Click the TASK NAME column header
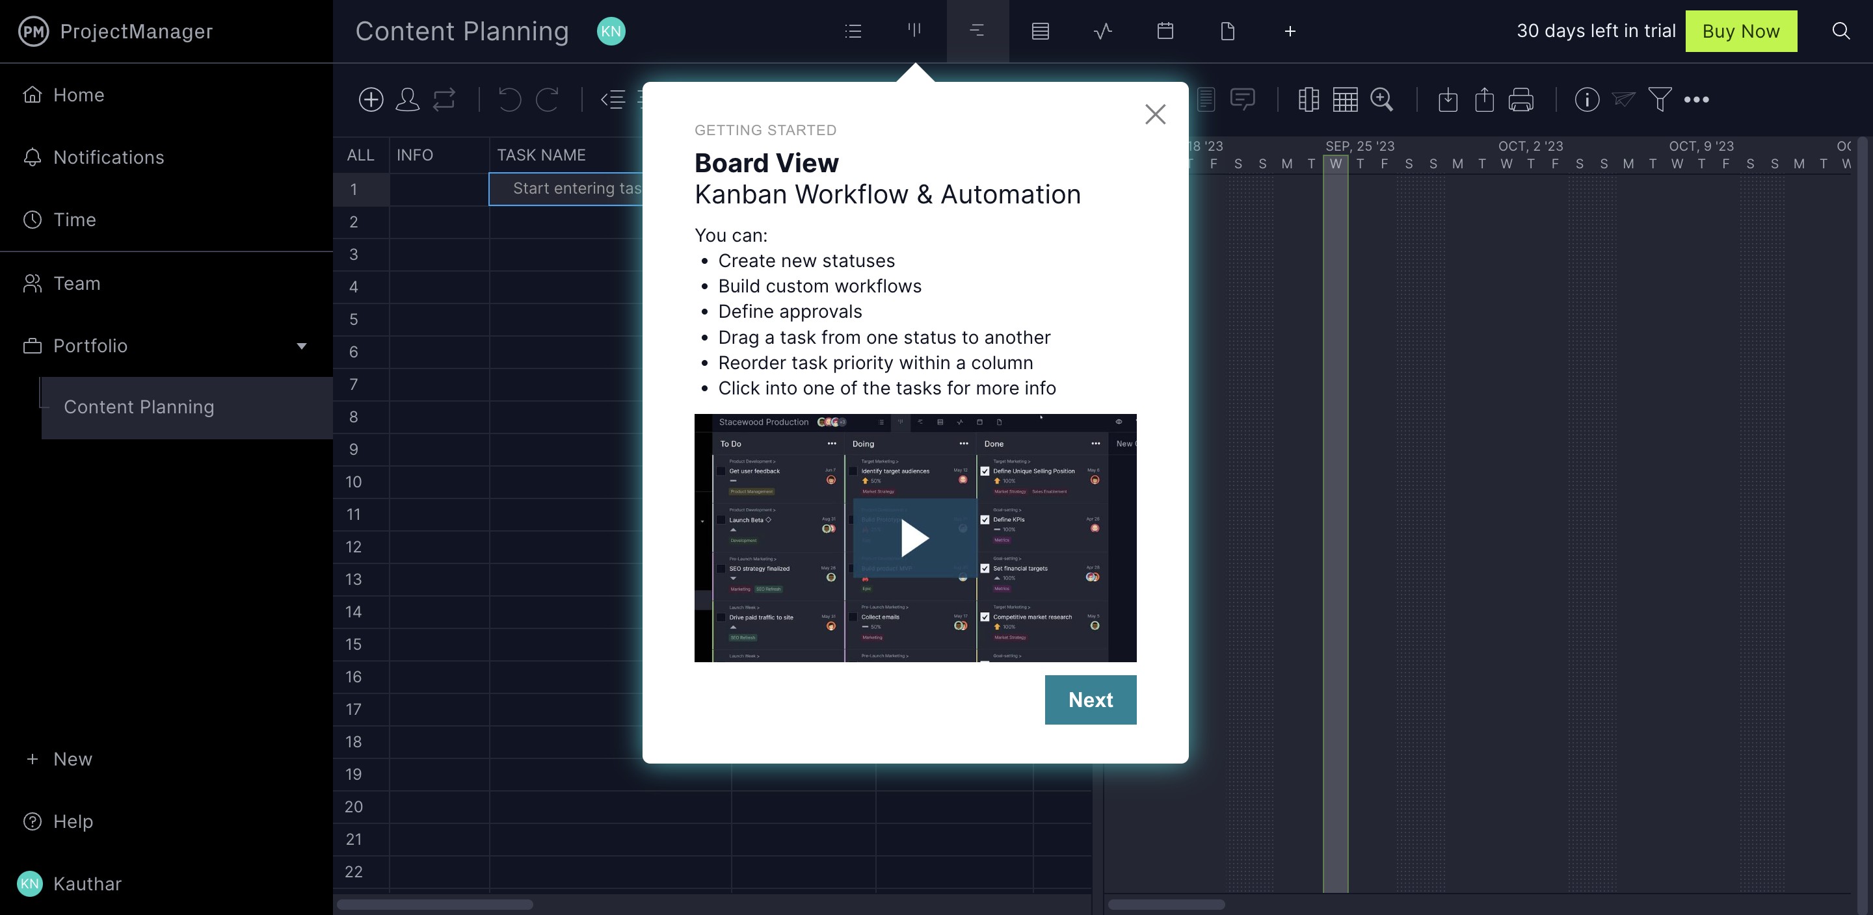This screenshot has height=915, width=1873. click(x=541, y=155)
